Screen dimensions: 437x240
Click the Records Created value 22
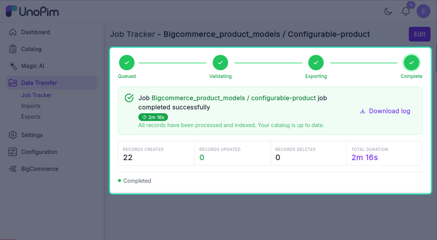128,157
